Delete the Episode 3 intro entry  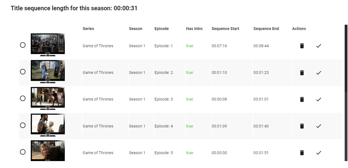tap(302, 99)
